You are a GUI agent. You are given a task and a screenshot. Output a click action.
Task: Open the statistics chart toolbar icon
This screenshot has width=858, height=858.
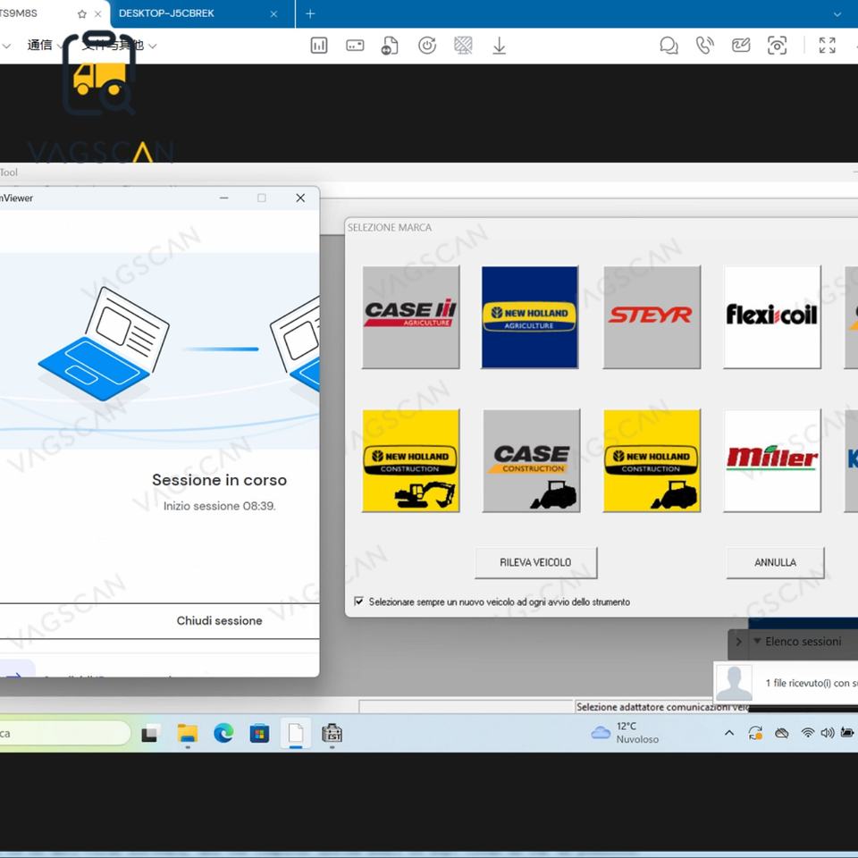319,46
